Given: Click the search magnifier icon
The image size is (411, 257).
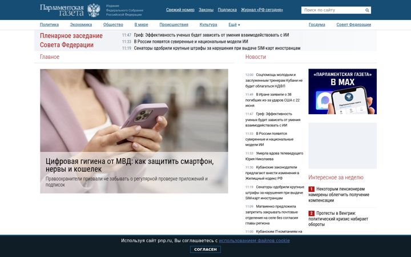Looking at the screenshot, I should coord(367,10).
